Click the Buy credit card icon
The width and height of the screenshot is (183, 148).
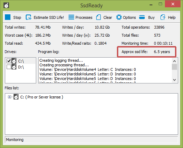pos(142,17)
